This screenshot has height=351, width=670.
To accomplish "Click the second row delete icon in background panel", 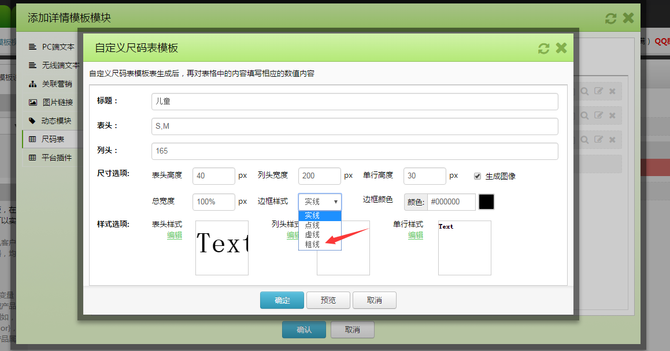I will pos(612,115).
